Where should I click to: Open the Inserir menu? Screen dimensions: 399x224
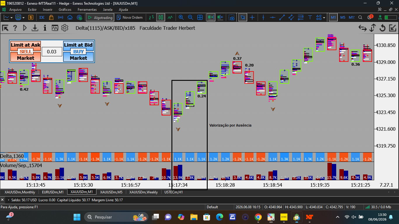(48, 10)
